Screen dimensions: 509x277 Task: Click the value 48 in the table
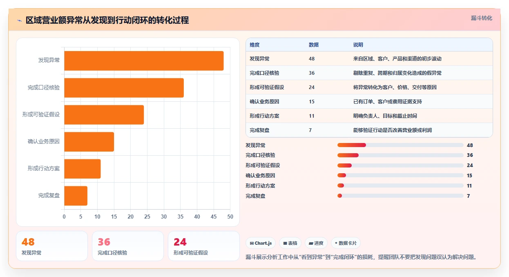coord(312,59)
